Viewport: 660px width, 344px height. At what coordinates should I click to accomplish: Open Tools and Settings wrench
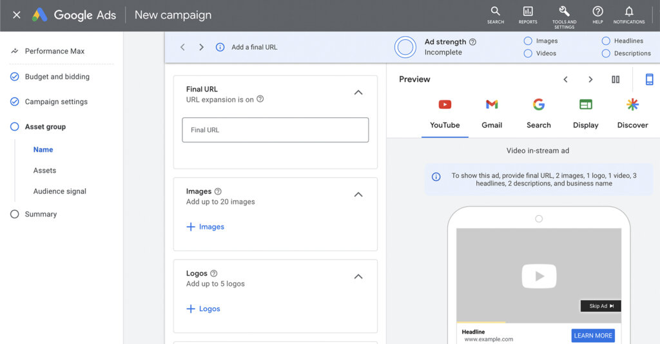tap(564, 17)
